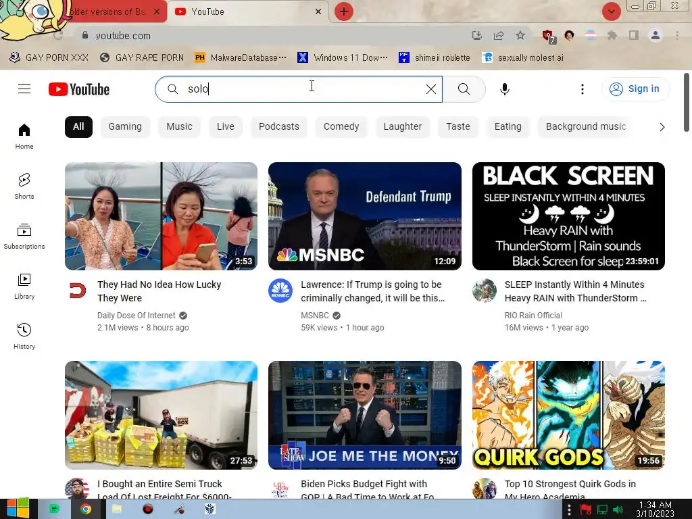Play the Quirk Gods 19:56 thumbnail
Image resolution: width=692 pixels, height=519 pixels.
click(568, 416)
